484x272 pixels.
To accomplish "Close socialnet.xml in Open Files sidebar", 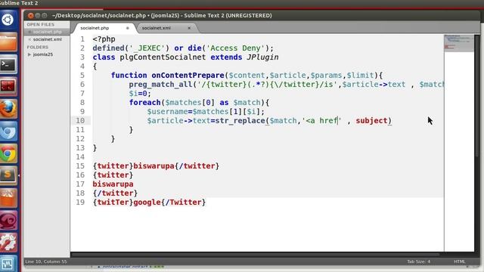I will (29, 39).
